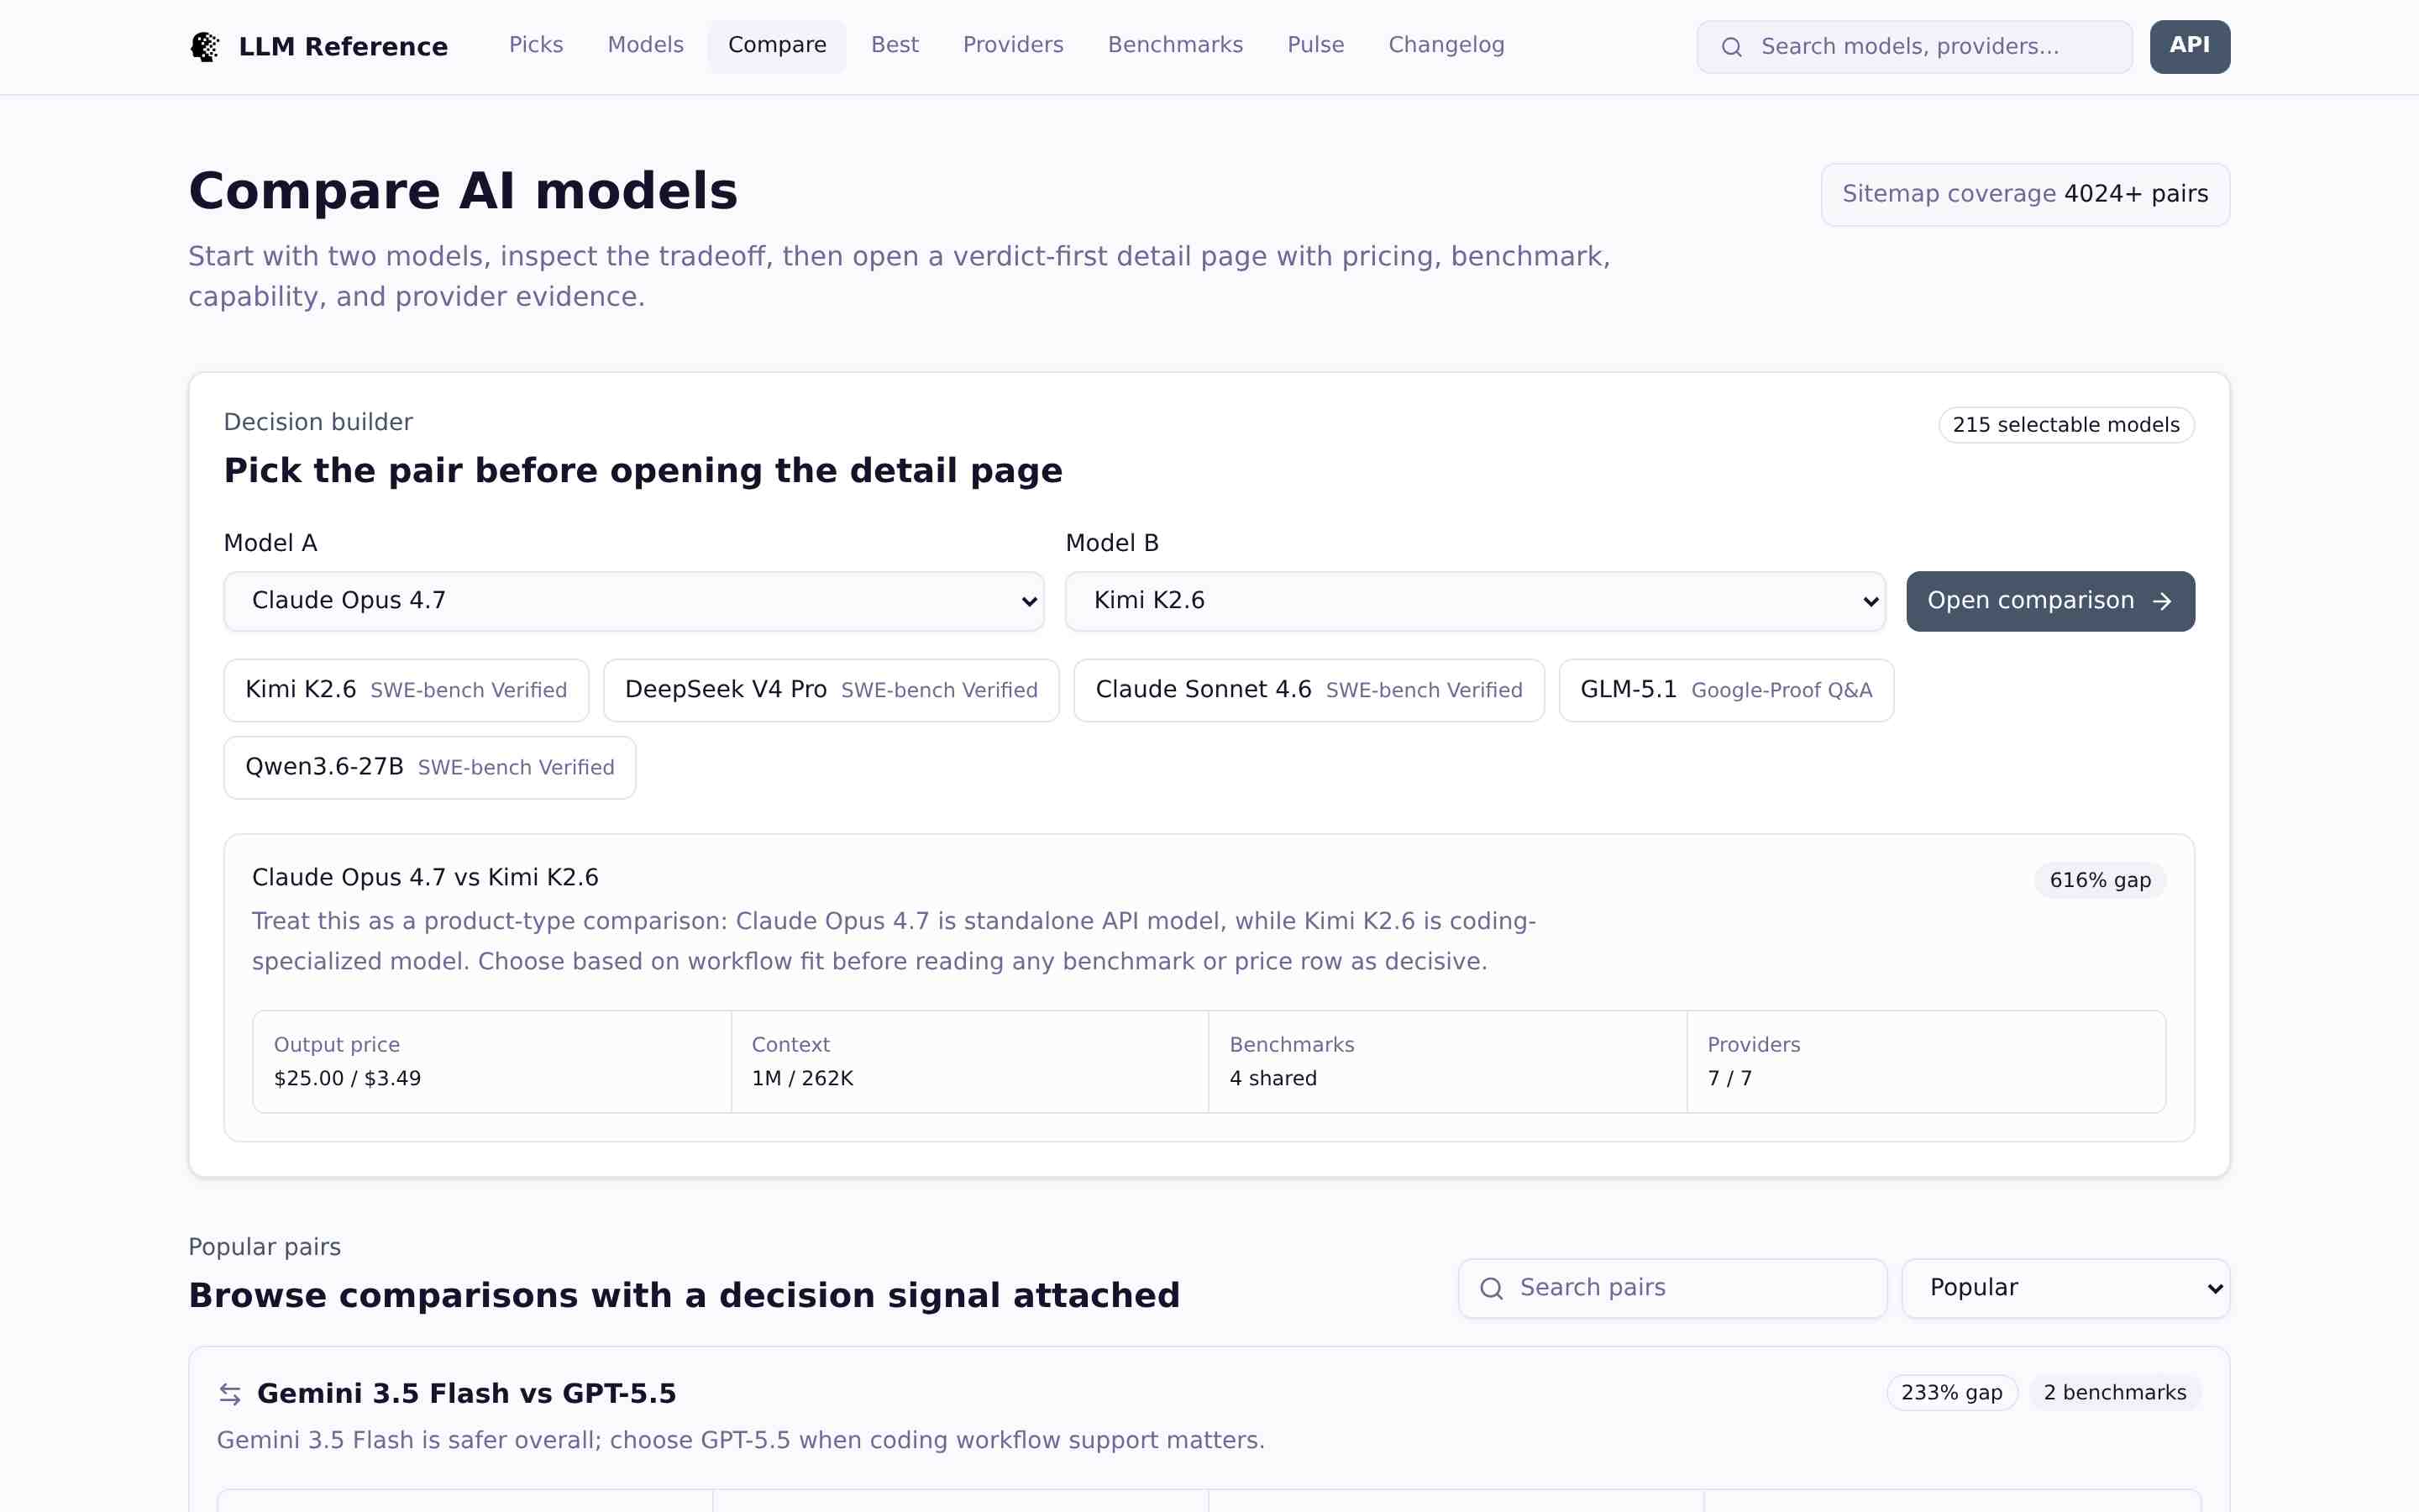
Task: Open the Benchmarks page
Action: click(x=1174, y=45)
